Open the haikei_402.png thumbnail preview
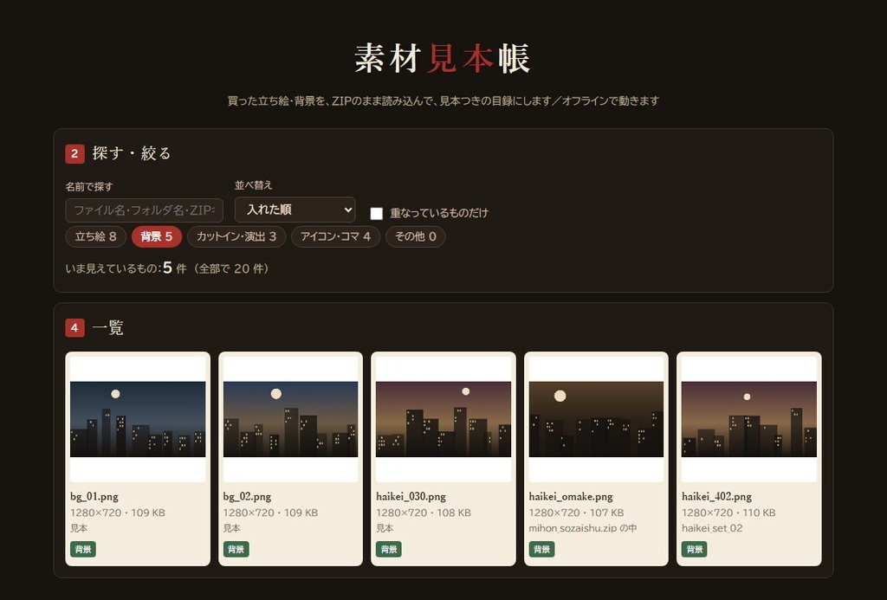The height and width of the screenshot is (600, 887). coord(749,419)
